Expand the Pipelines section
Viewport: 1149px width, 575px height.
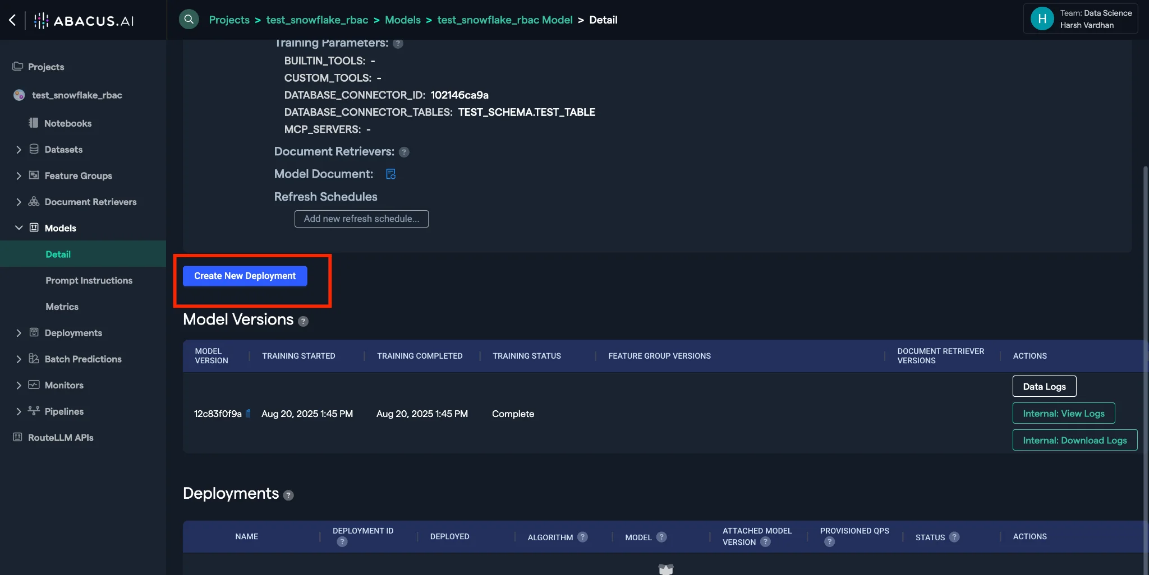[19, 411]
